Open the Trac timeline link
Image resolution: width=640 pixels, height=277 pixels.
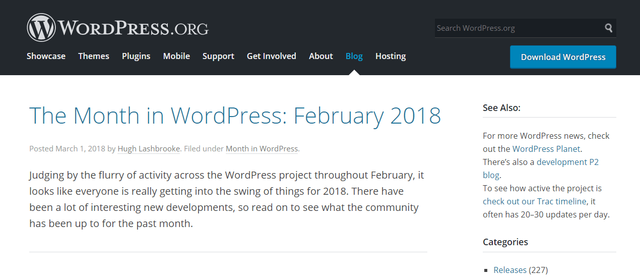point(562,201)
